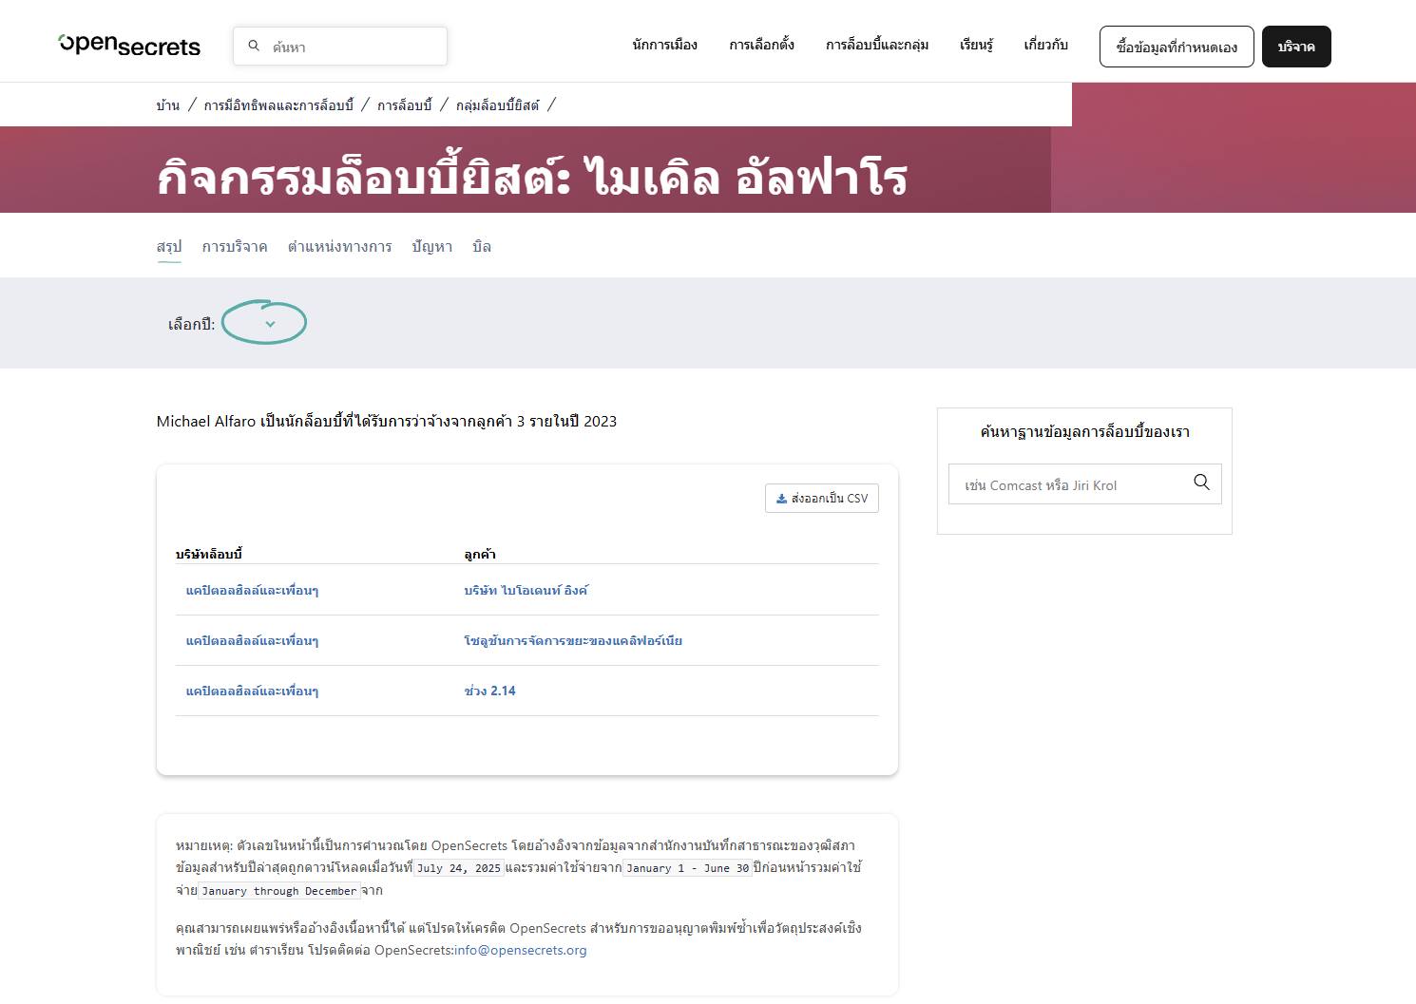Open the การเลือกตั้ง menu
Screen dimensions: 1416x1004
pos(761,46)
